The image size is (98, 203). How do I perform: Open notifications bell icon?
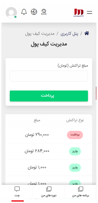click(x=24, y=12)
